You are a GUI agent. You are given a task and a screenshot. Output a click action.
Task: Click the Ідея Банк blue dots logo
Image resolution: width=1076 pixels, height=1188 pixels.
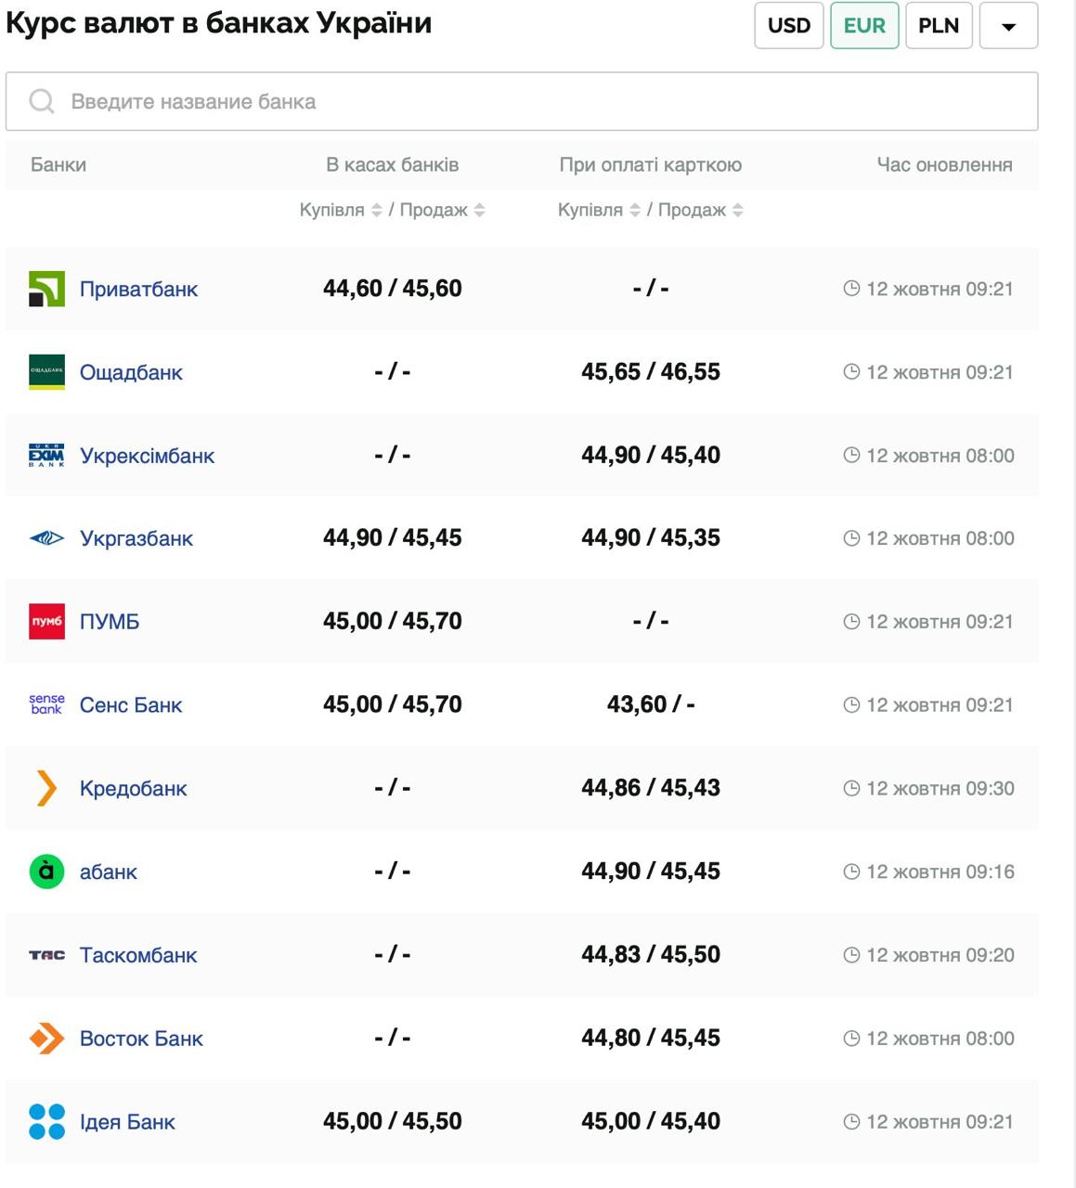46,1121
